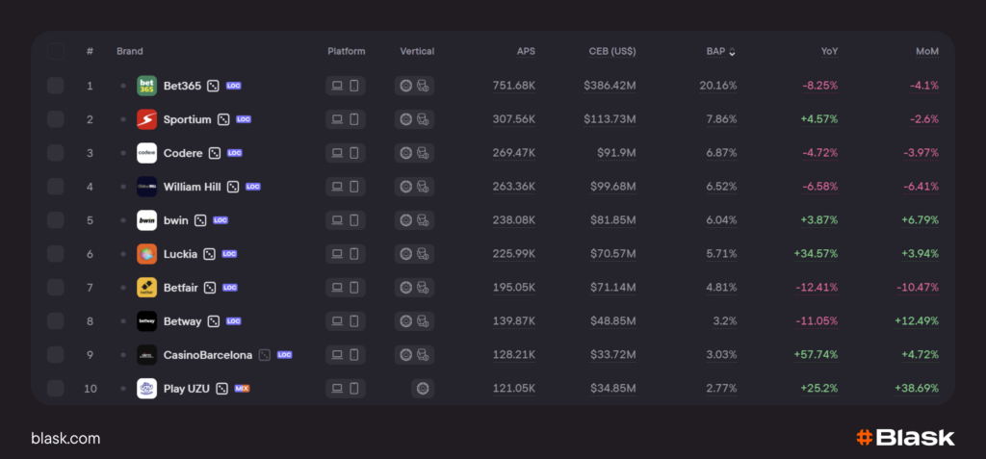The height and width of the screenshot is (459, 986).
Task: Tick the checkbox for CasinoBarcelona row
Action: pos(56,355)
